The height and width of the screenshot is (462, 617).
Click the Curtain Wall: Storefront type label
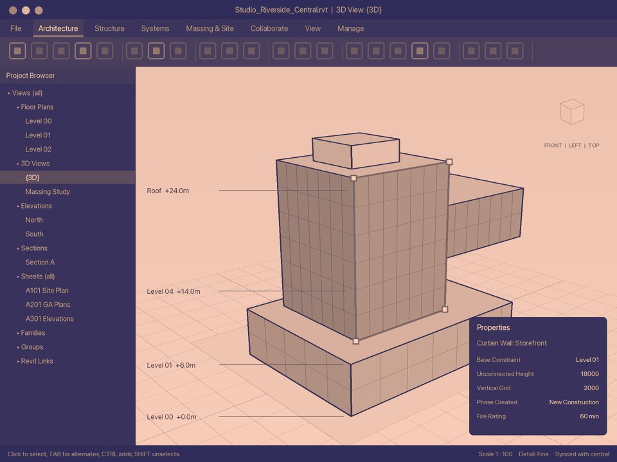coord(512,343)
